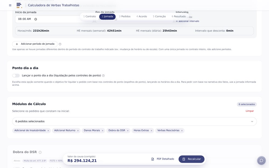Remove Dobra do DSR chip

[x=128, y=131]
